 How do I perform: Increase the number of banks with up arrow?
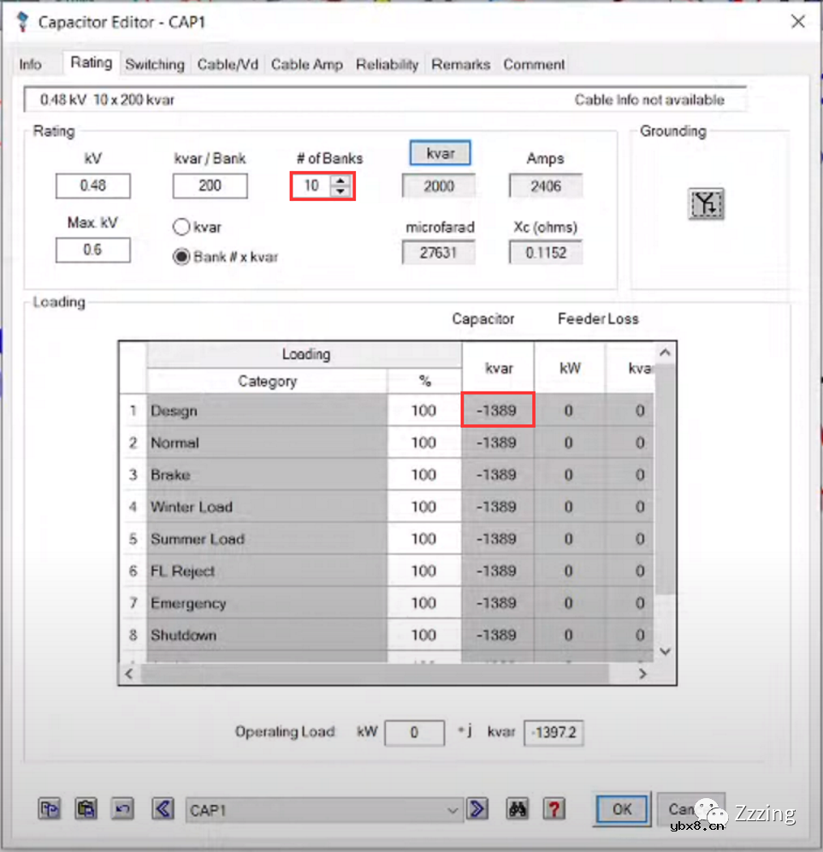tap(341, 180)
